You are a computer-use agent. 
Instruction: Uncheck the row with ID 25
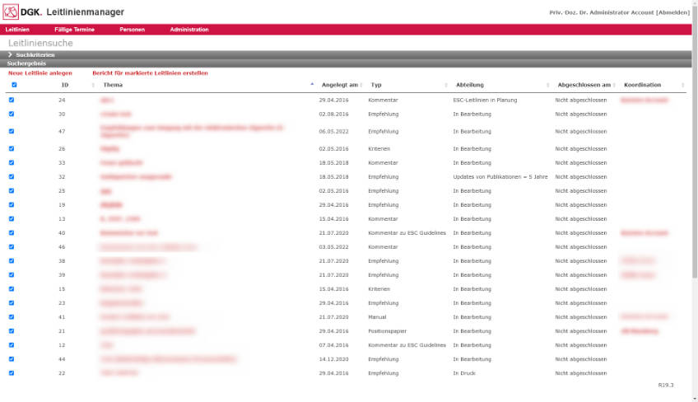(x=12, y=191)
